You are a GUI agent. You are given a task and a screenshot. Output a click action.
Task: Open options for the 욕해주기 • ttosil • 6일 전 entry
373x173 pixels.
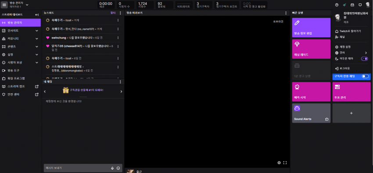(x=118, y=58)
